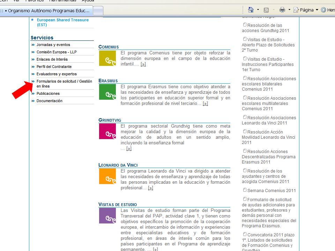Click document icon beside Semana Comenius 2011
335x251 pixels.
click(x=245, y=190)
